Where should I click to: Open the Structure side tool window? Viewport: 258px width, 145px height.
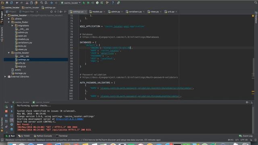(2, 34)
